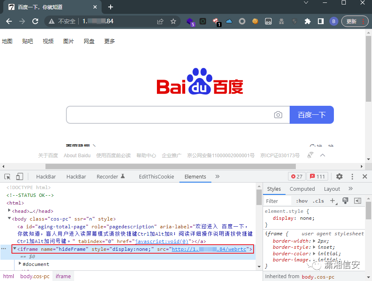Toggle the browser side panel icon
Screen dimensions: 372x281
321,22
